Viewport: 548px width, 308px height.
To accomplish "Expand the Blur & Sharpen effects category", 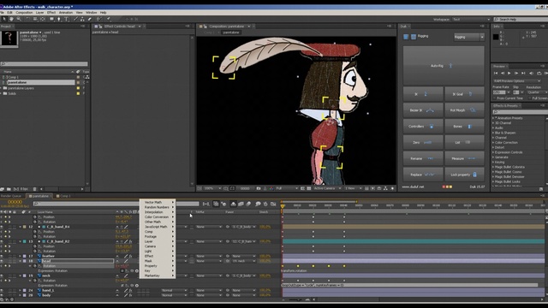I will click(493, 133).
